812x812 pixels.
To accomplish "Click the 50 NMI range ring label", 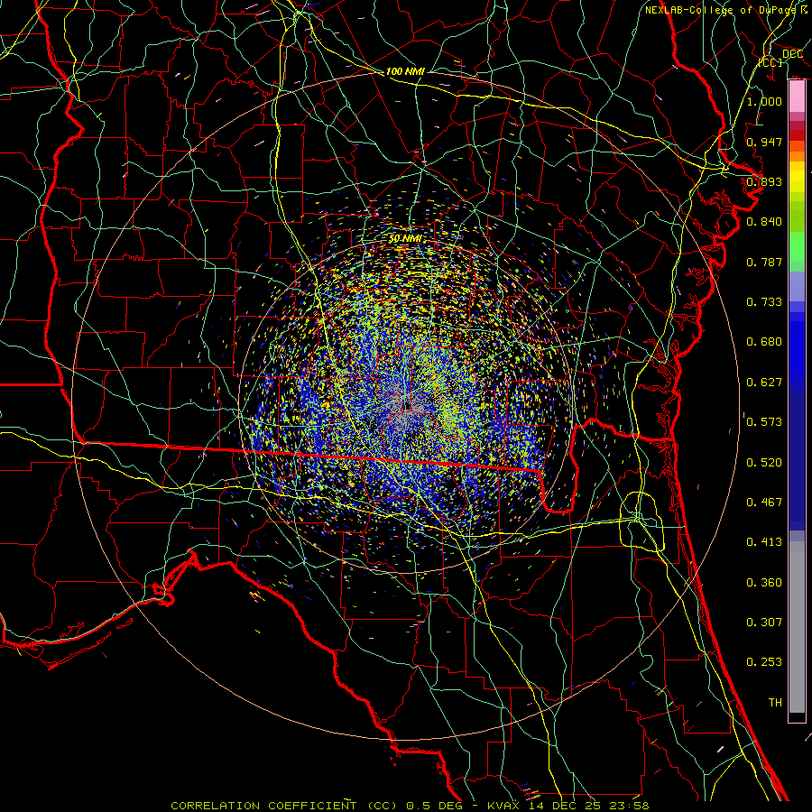I will point(405,239).
